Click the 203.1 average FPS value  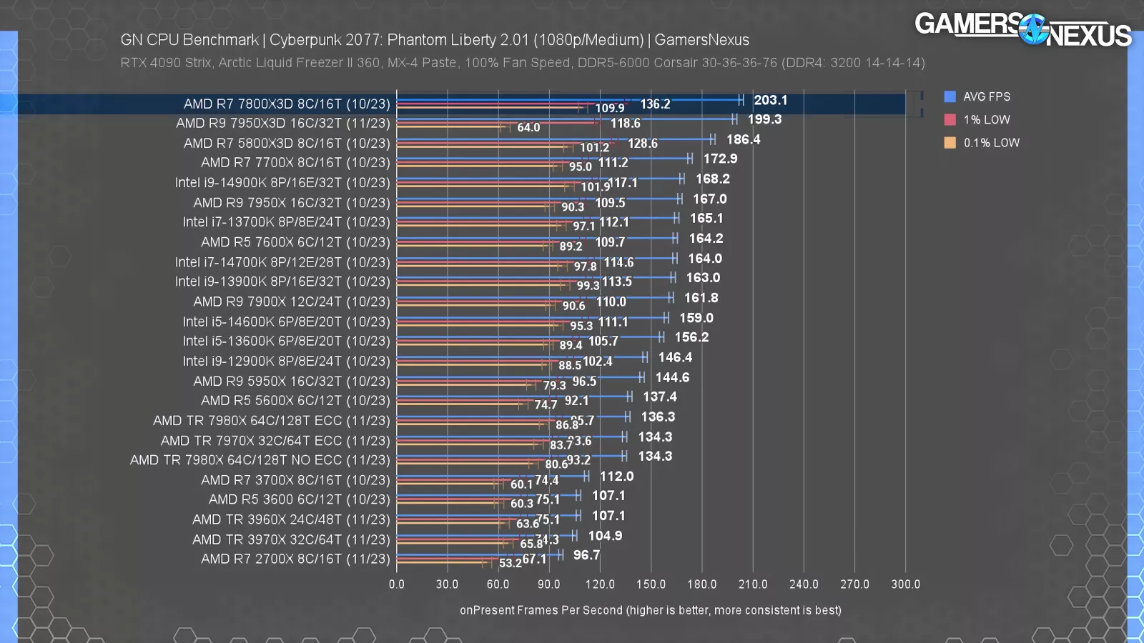point(770,100)
